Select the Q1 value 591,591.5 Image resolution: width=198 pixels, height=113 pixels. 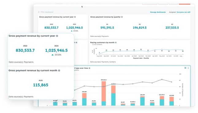[107, 28]
